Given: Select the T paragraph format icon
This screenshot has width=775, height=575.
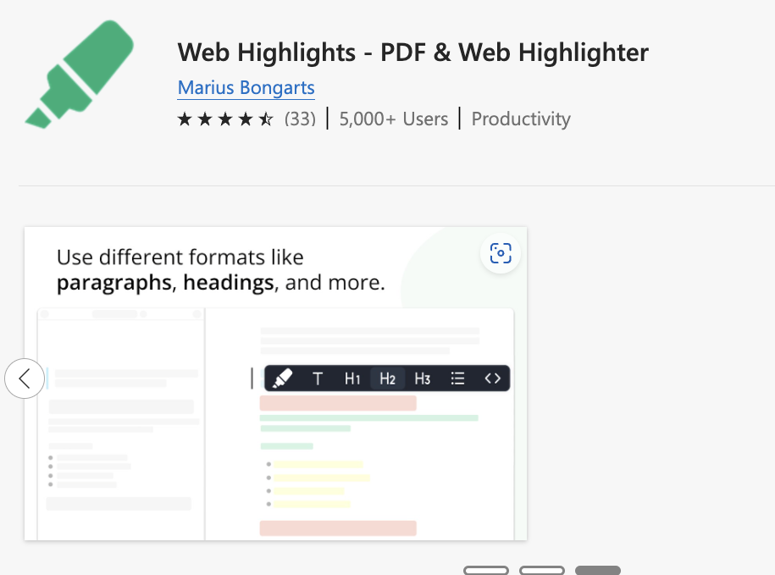Looking at the screenshot, I should tap(318, 379).
